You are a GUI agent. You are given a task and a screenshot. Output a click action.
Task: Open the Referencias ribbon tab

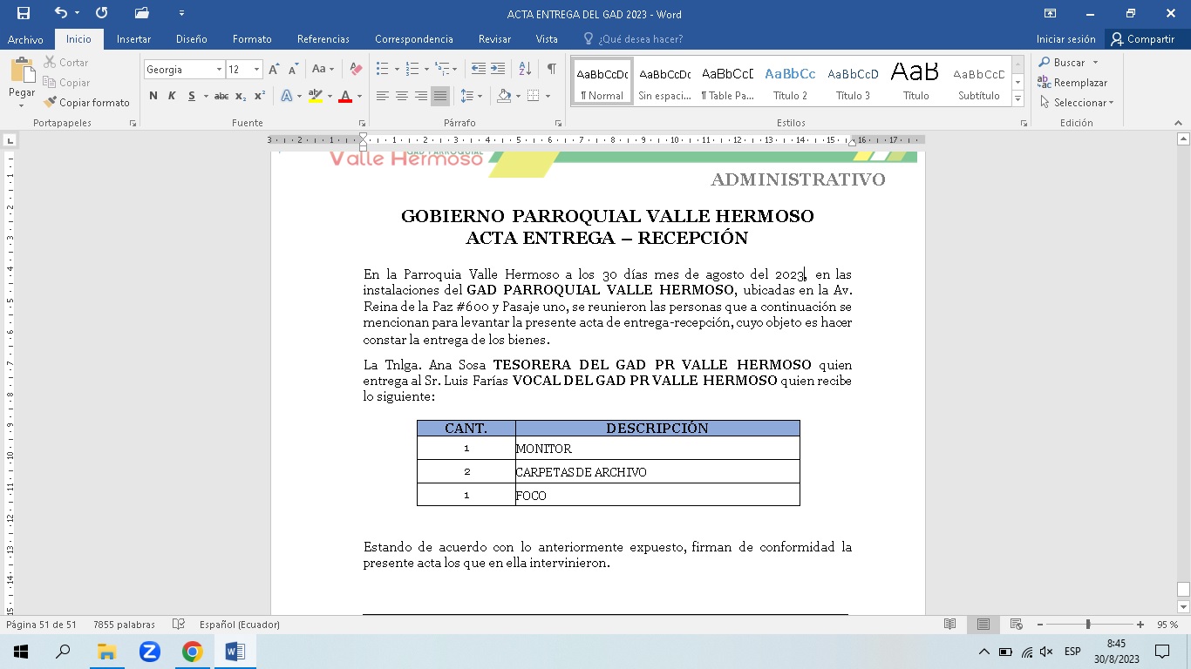(x=323, y=39)
